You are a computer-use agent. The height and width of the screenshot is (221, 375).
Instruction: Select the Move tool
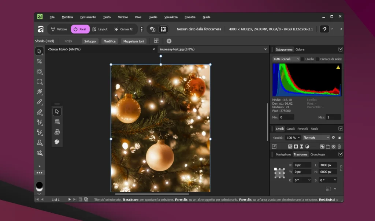40,51
